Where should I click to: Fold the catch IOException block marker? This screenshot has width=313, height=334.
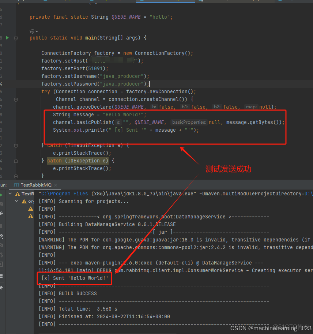click(16, 161)
